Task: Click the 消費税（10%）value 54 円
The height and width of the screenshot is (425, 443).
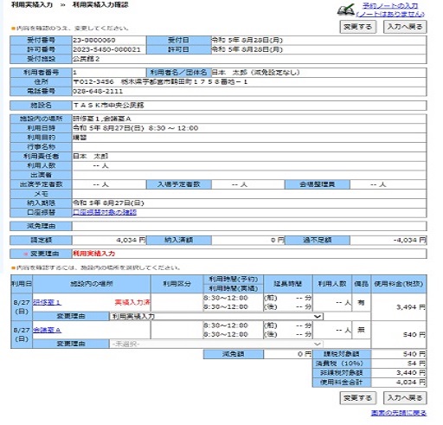Action: [x=416, y=364]
